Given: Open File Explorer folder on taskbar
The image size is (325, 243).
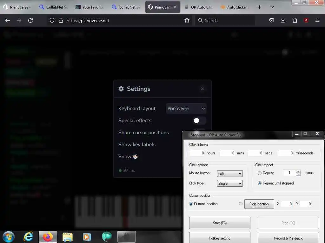Looking at the screenshot, I should (68, 237).
